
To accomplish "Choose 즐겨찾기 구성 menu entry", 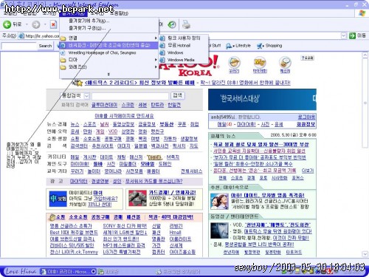I will (87, 28).
